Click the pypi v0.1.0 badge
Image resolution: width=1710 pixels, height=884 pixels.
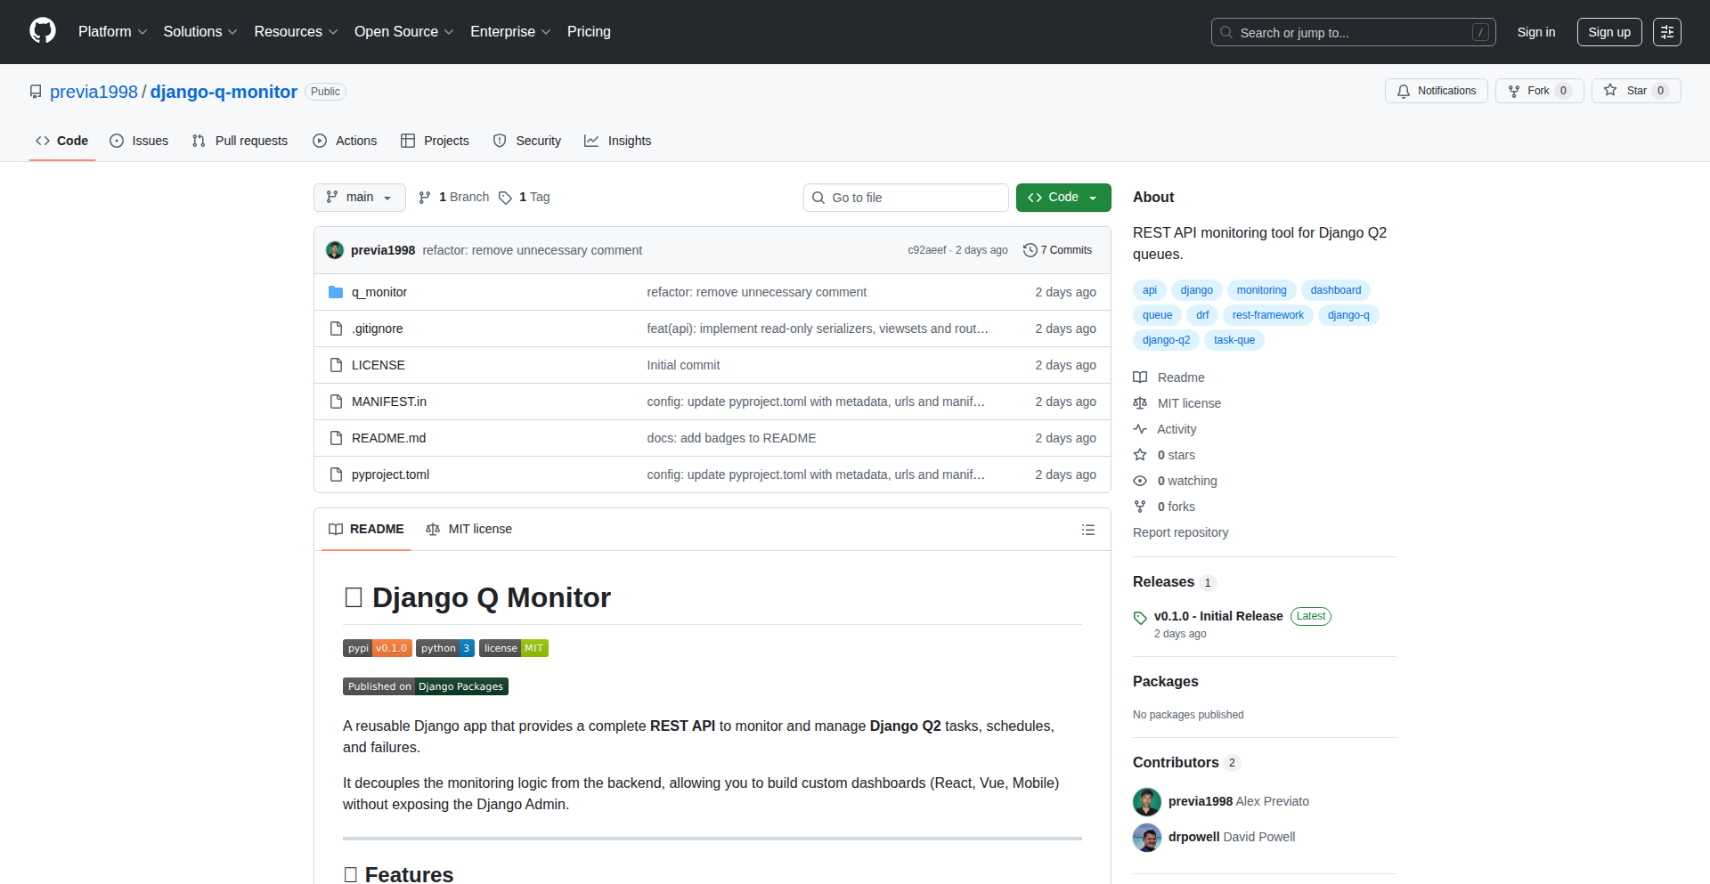tap(377, 648)
